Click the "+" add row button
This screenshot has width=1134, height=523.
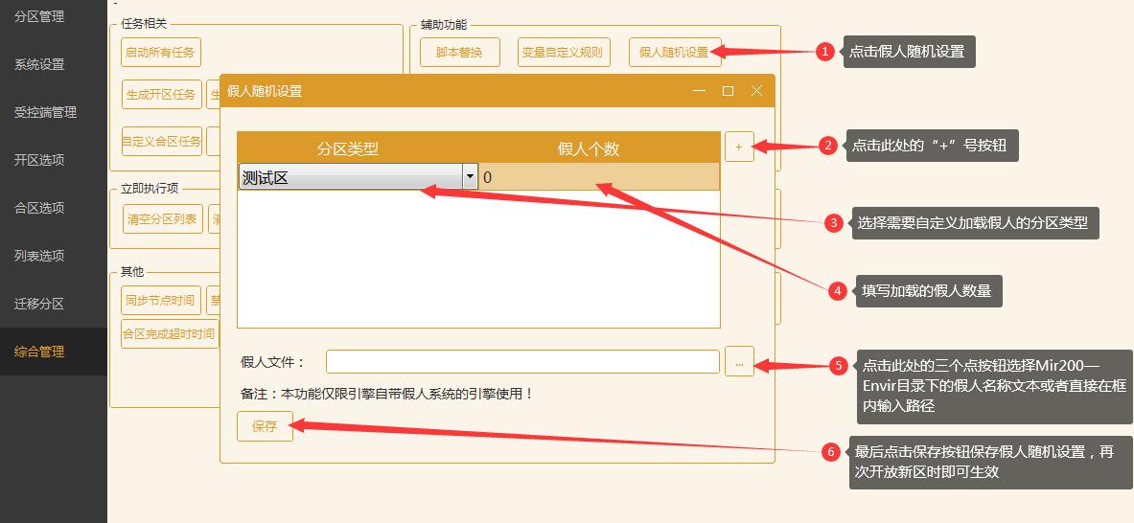coord(738,147)
